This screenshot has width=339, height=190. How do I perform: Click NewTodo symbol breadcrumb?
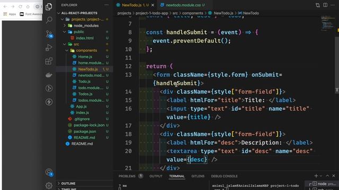click(248, 13)
